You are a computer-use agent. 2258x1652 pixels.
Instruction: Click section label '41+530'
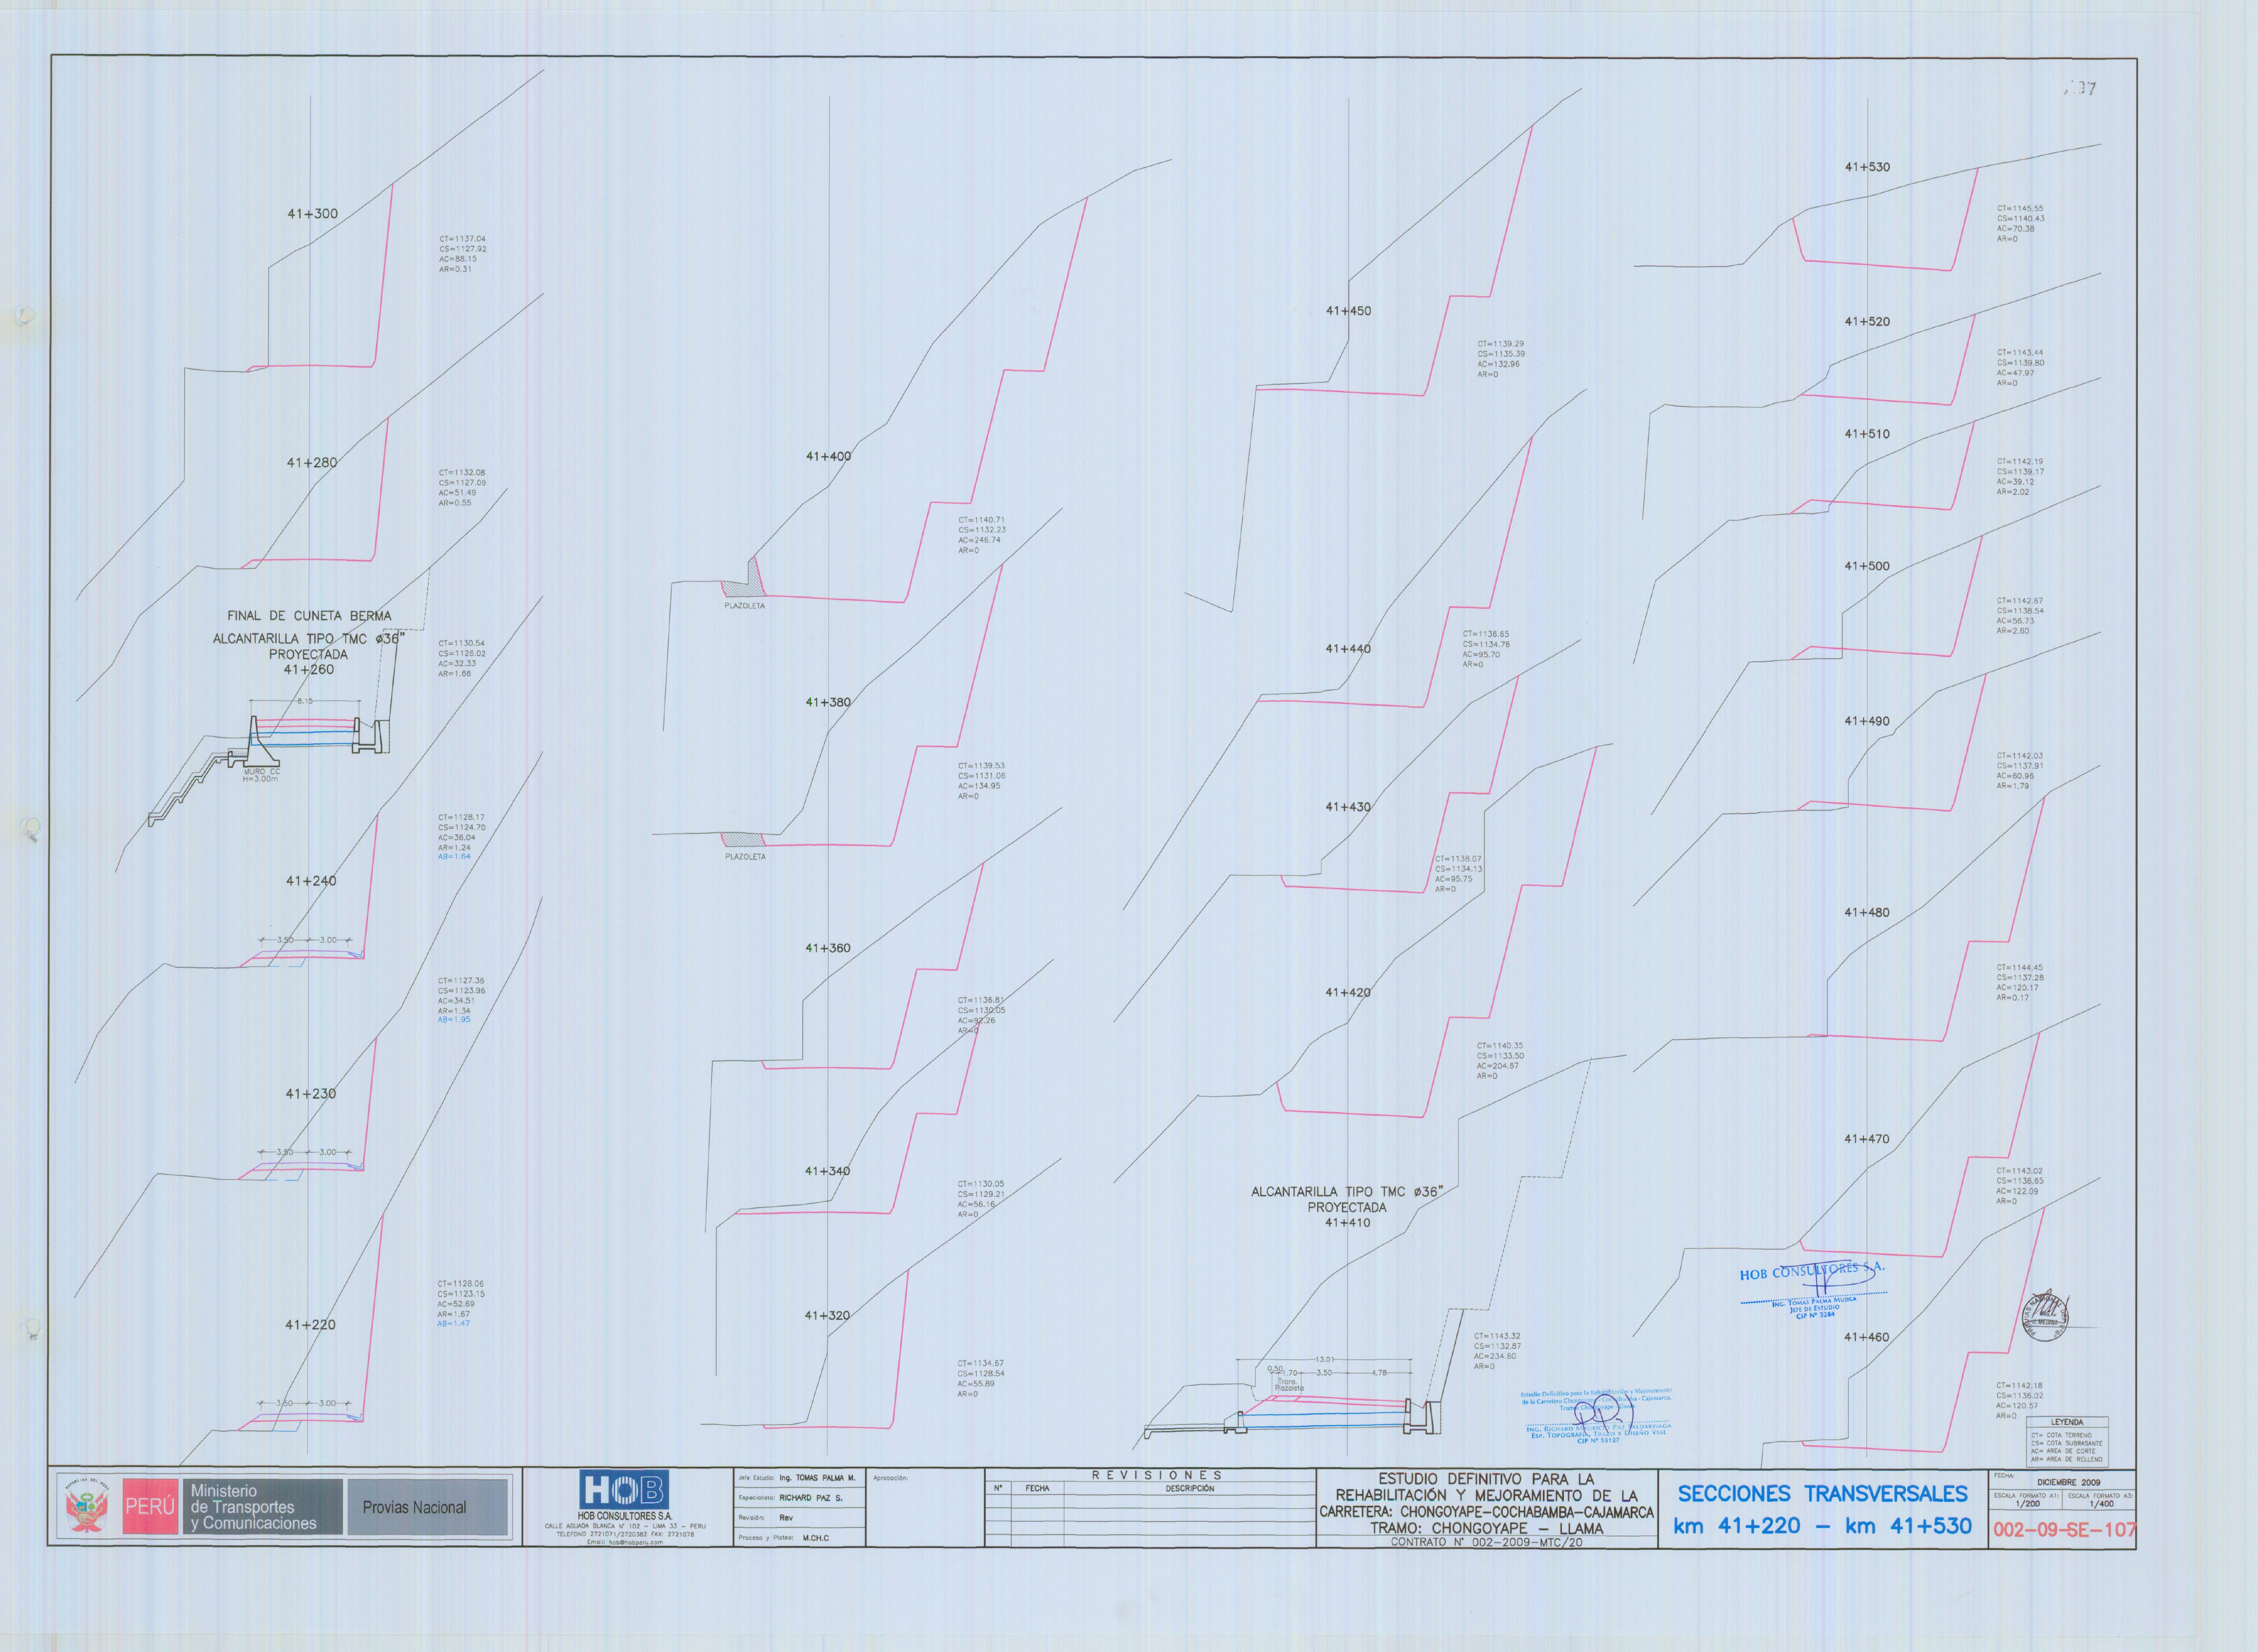pos(1867,167)
